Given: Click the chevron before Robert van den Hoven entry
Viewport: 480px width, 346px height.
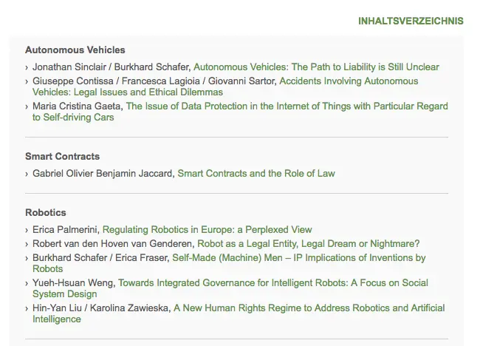Looking at the screenshot, I should click(x=27, y=245).
